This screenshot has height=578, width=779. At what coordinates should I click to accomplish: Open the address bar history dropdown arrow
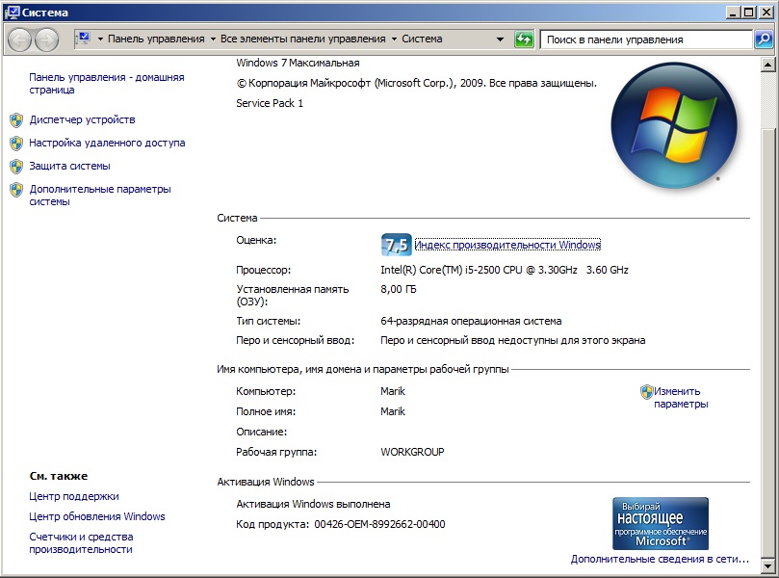(x=500, y=39)
